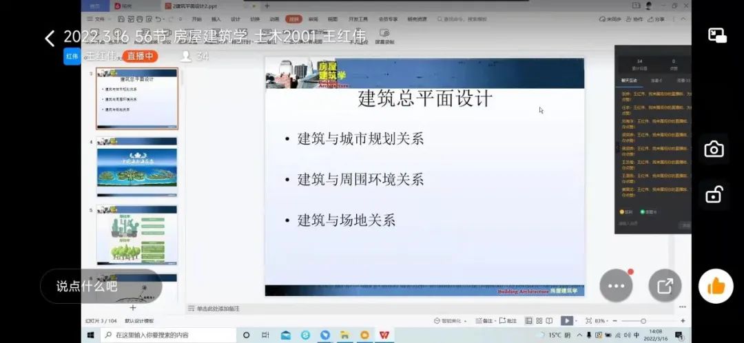Toggle the screen orientation lock icon
The width and height of the screenshot is (744, 343).
tap(714, 195)
